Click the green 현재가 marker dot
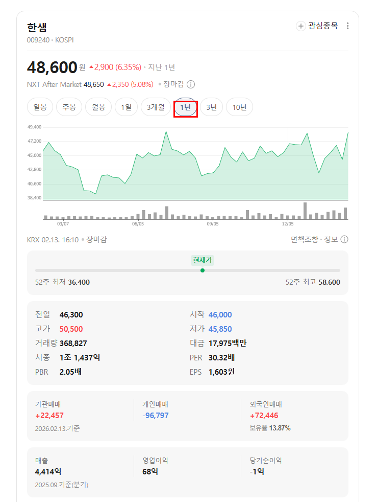This screenshot has height=502, width=377. pos(202,270)
